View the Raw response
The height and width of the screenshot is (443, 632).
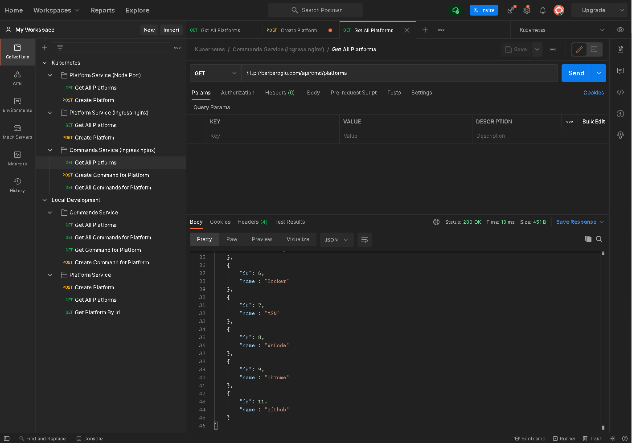(232, 239)
